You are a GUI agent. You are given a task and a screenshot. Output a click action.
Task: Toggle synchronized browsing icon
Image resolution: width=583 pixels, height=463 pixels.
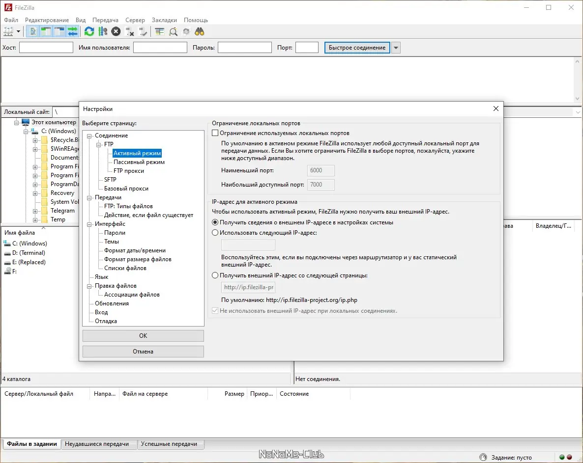186,31
